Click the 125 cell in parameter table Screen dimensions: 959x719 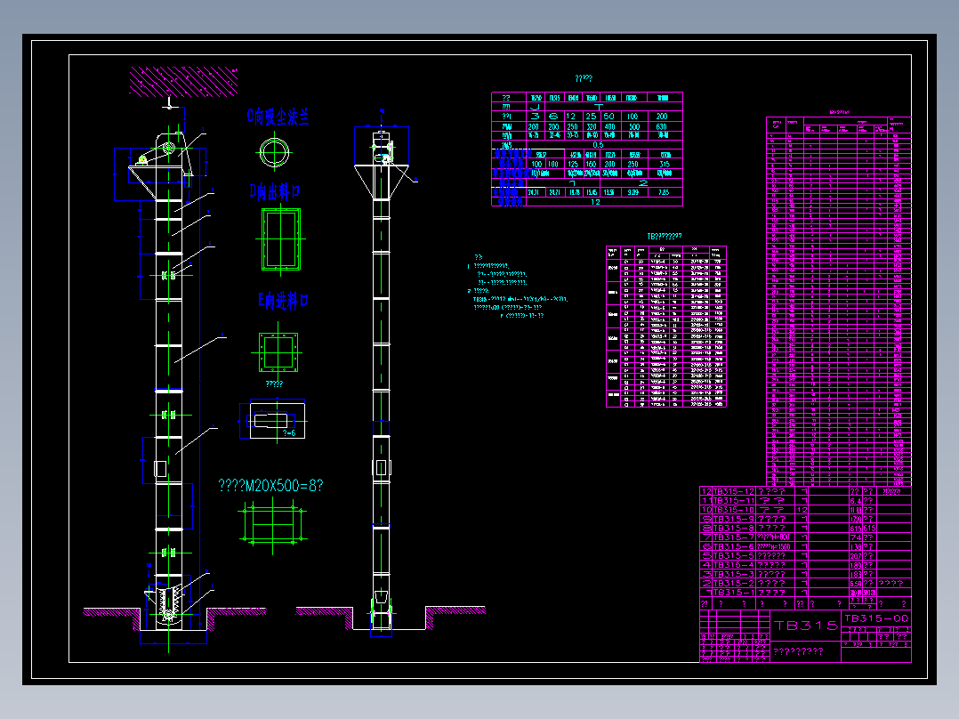[x=573, y=164]
